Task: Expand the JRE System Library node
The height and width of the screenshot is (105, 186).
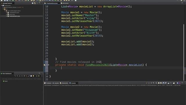Action: pyautogui.click(x=3, y=7)
